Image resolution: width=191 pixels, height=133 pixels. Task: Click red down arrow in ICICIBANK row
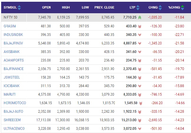pyautogui.click(x=140, y=86)
